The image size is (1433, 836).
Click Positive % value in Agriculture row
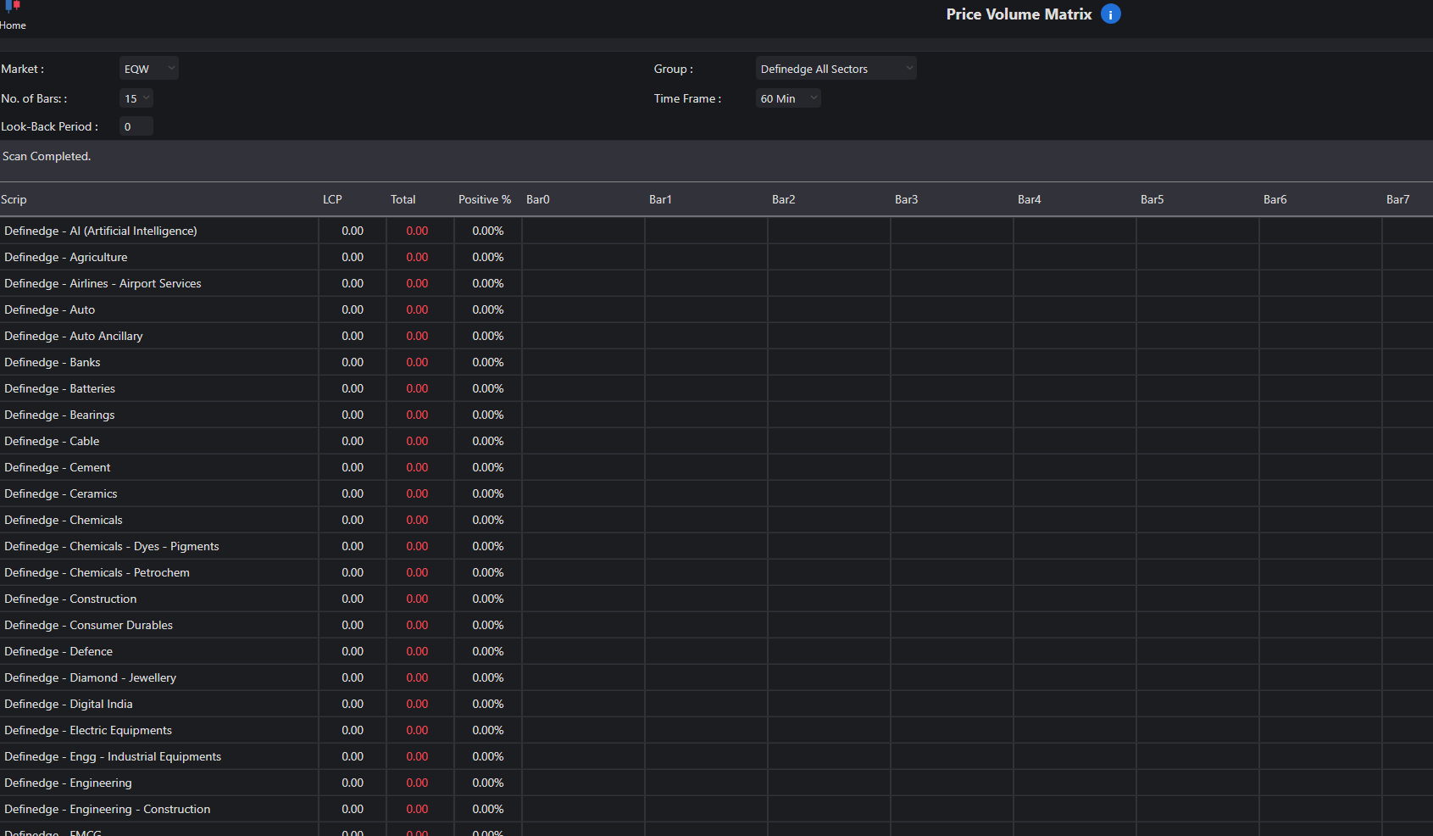click(x=488, y=257)
